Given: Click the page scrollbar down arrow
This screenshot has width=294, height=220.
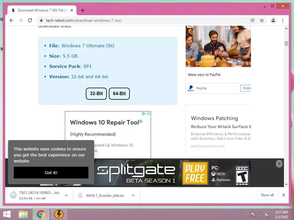Looking at the screenshot, I should pos(286,184).
